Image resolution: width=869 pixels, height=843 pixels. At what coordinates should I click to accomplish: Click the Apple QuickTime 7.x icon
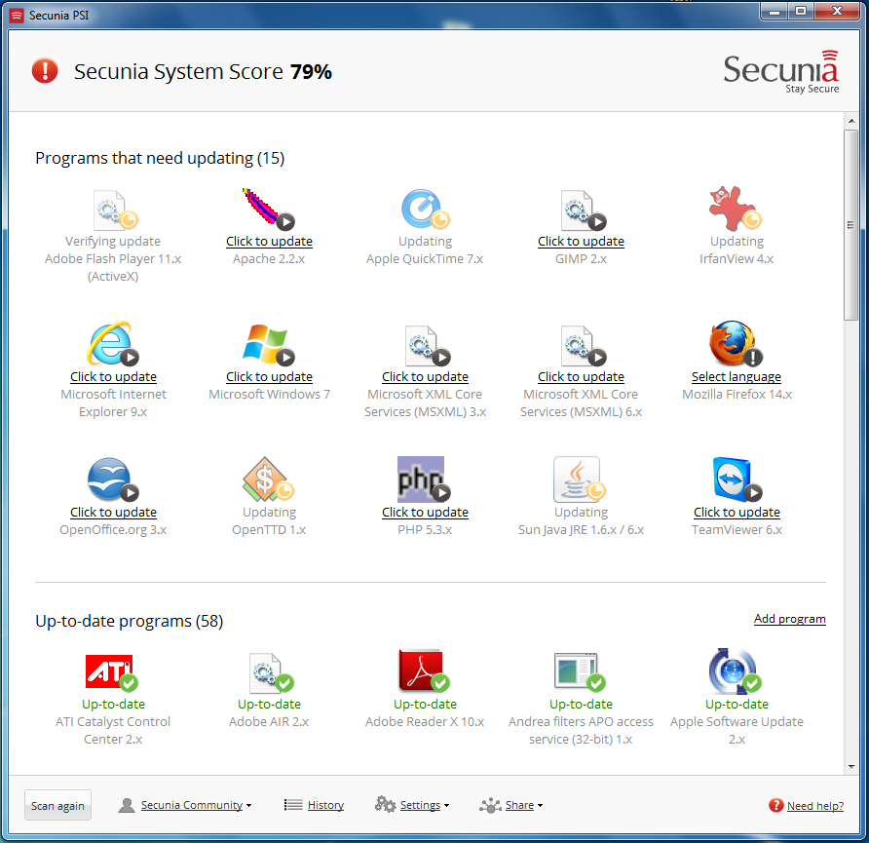425,210
